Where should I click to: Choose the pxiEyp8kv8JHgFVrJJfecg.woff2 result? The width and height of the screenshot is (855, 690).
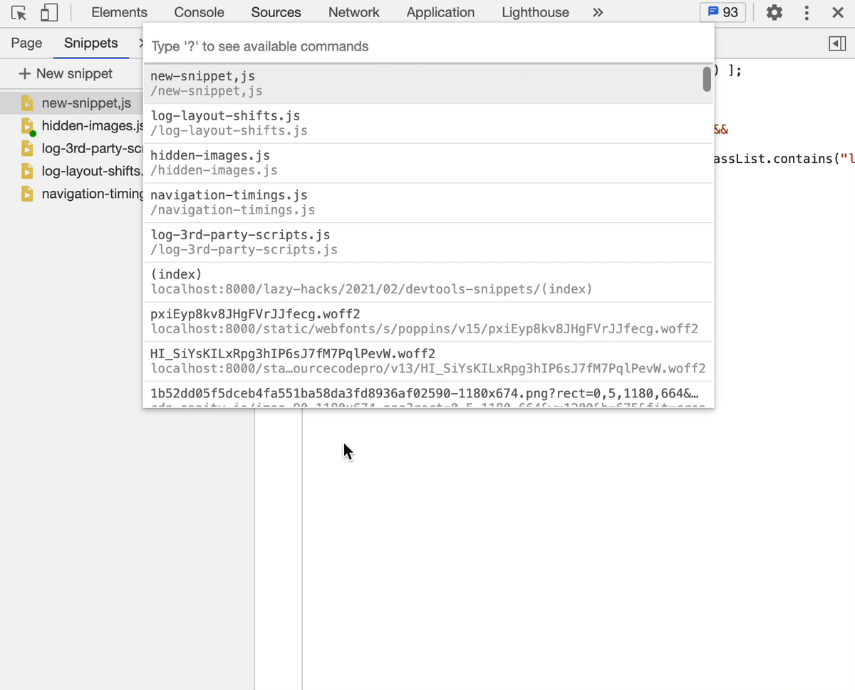click(x=428, y=323)
